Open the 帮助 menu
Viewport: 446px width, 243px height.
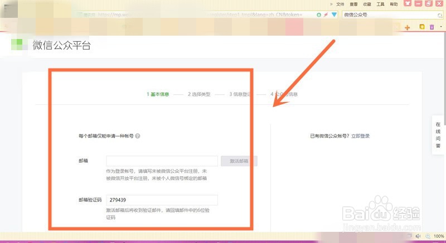click(394, 4)
